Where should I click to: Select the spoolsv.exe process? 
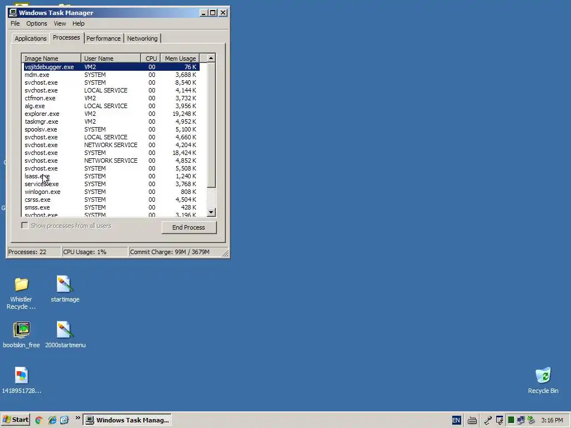(111, 129)
